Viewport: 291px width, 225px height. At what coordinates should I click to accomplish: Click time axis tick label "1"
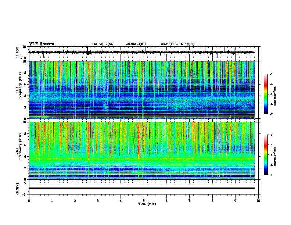coord(52,201)
